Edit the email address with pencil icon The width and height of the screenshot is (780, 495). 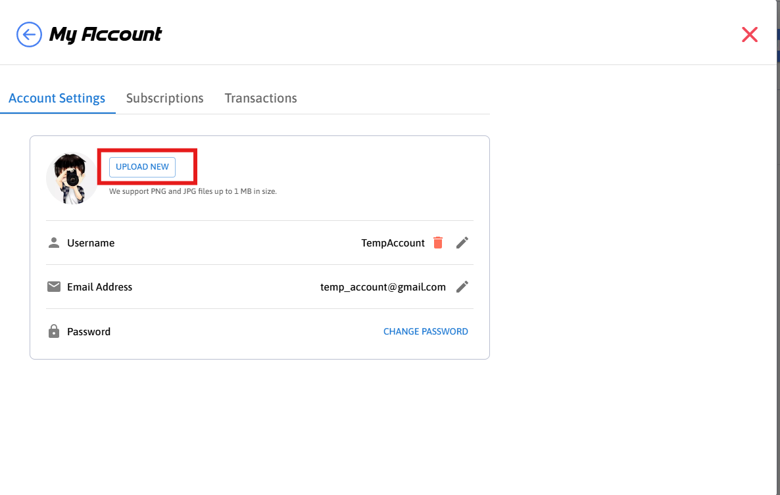[462, 287]
